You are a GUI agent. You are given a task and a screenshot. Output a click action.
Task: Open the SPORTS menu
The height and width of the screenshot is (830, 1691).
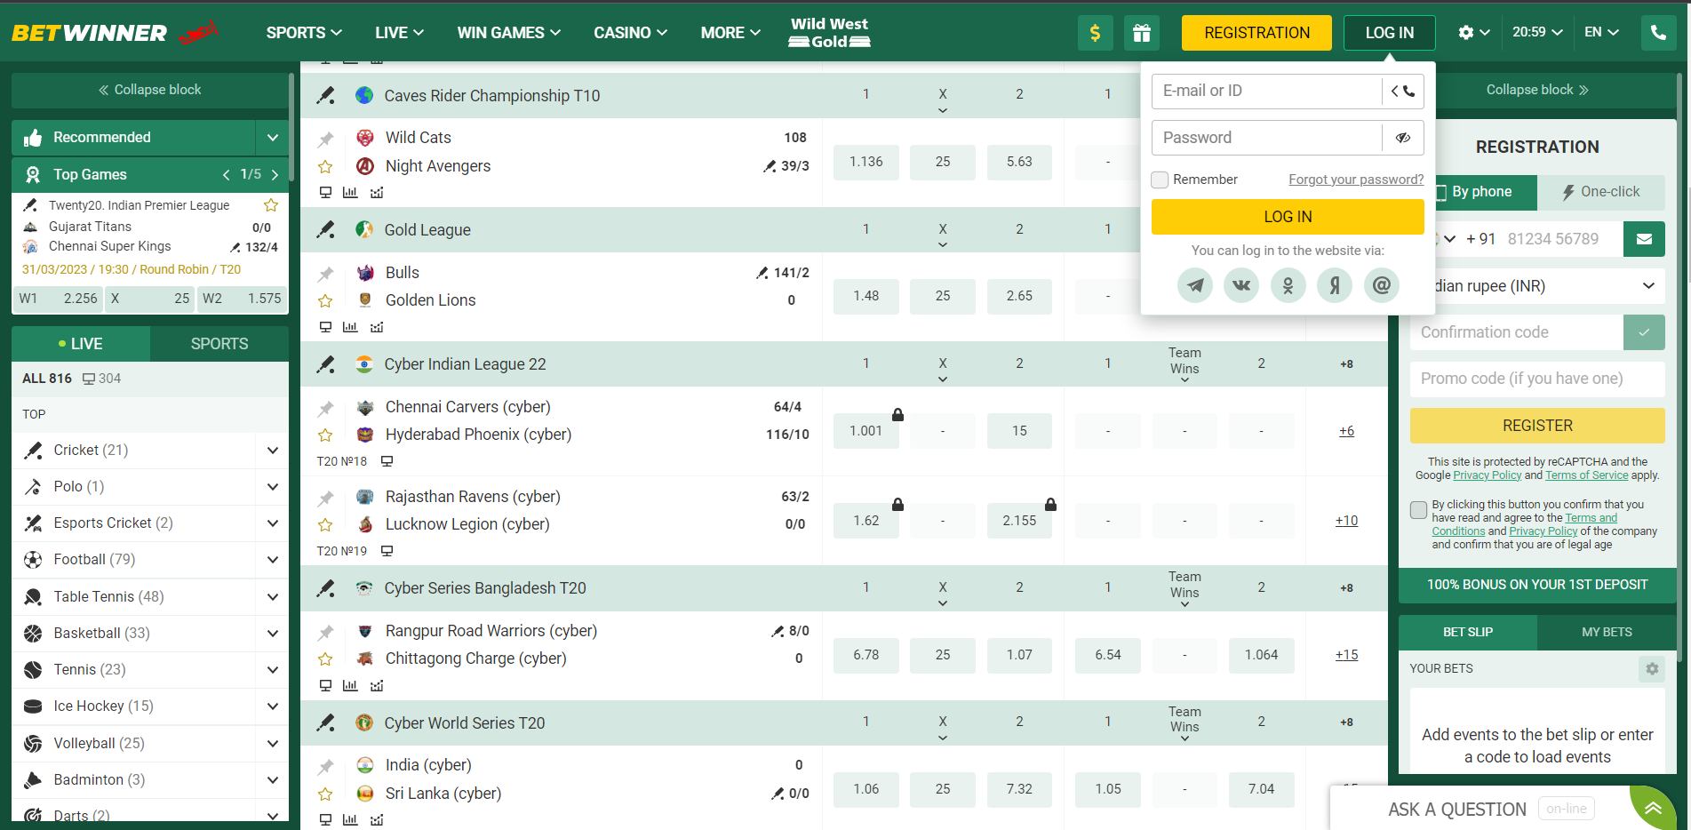tap(304, 33)
